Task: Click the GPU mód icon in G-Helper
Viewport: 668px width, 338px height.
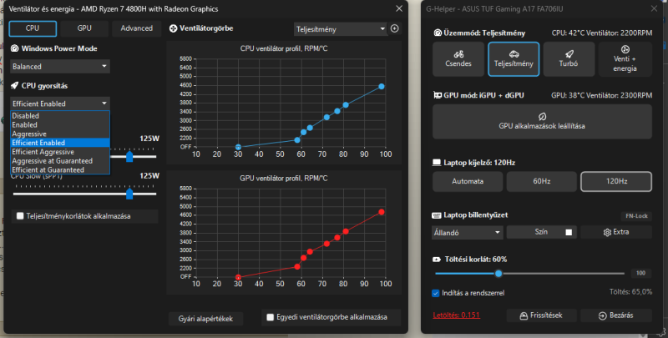Action: point(438,95)
